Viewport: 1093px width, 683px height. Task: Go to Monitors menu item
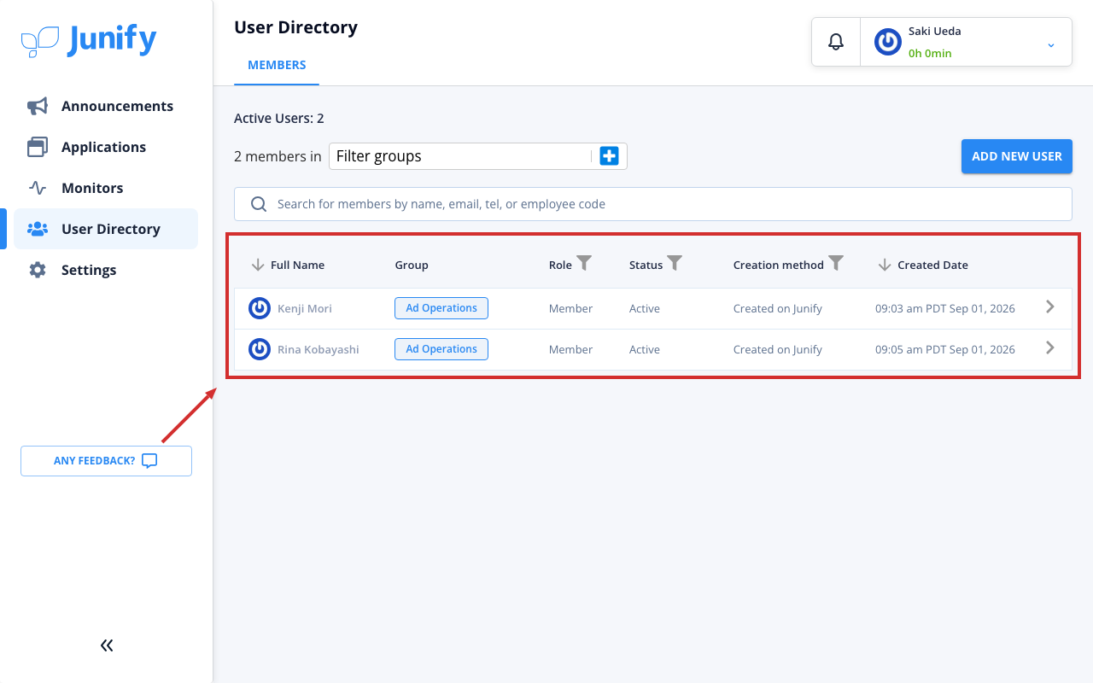click(106, 188)
